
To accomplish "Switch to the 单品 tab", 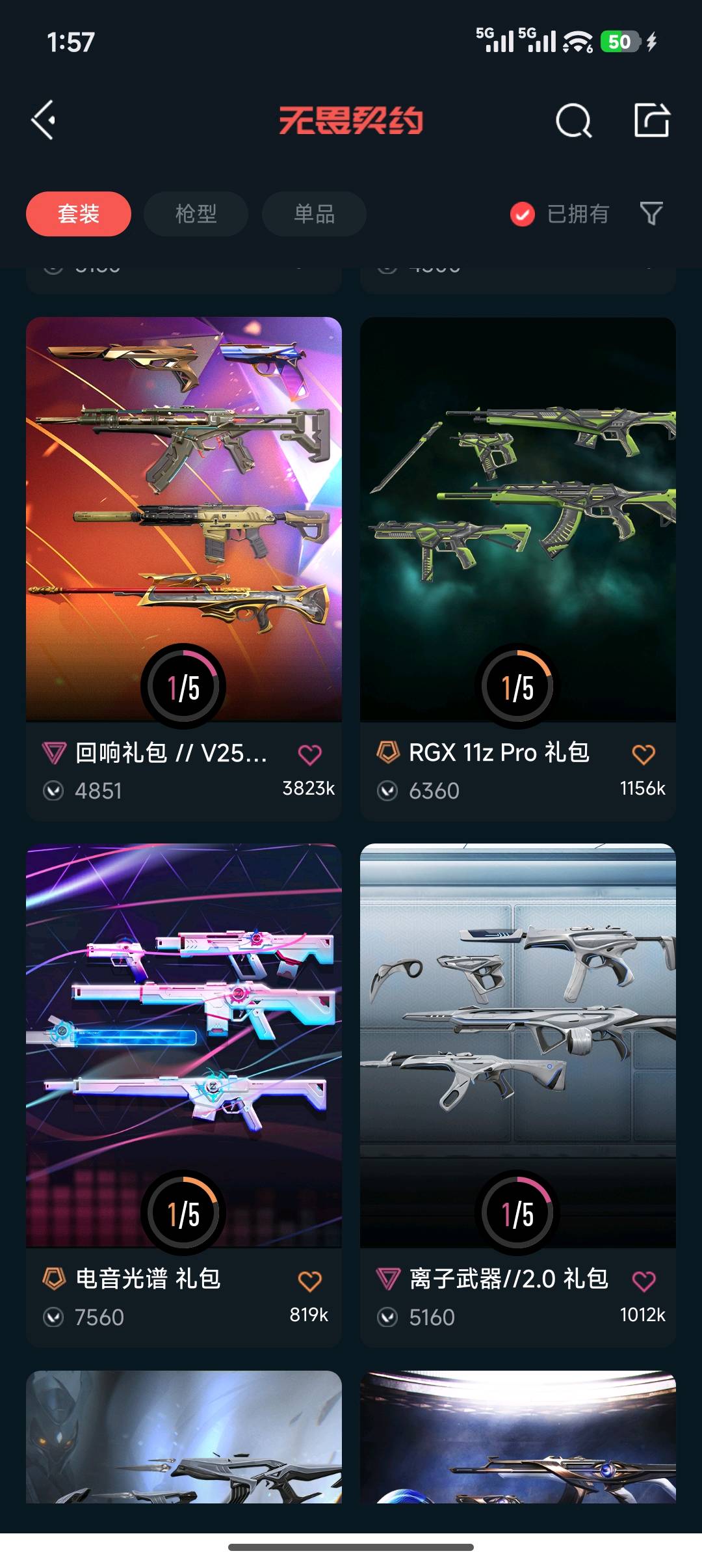I will pyautogui.click(x=314, y=213).
